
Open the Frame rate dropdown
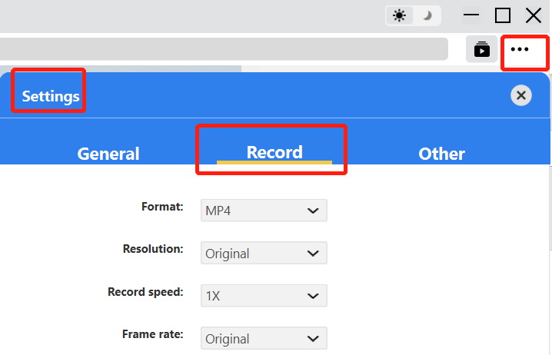click(264, 339)
